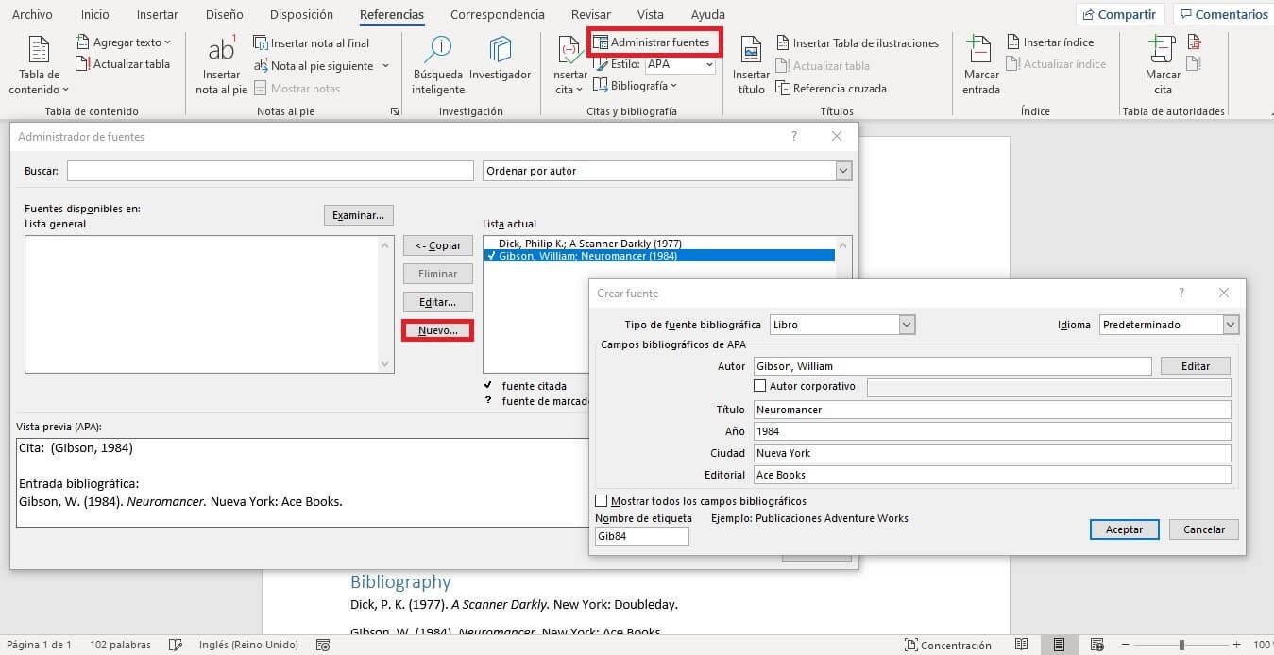The image size is (1274, 655).
Task: Expand the Ordenar por autor dropdown
Action: pyautogui.click(x=841, y=171)
